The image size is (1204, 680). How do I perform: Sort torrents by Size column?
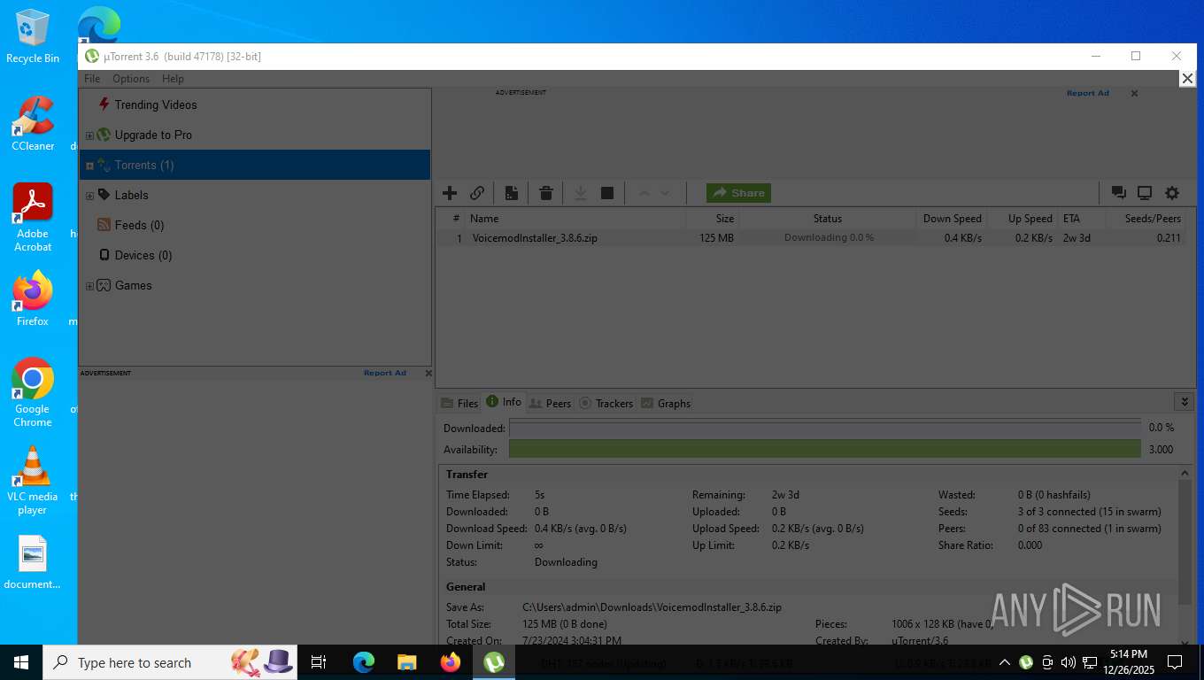click(713, 218)
